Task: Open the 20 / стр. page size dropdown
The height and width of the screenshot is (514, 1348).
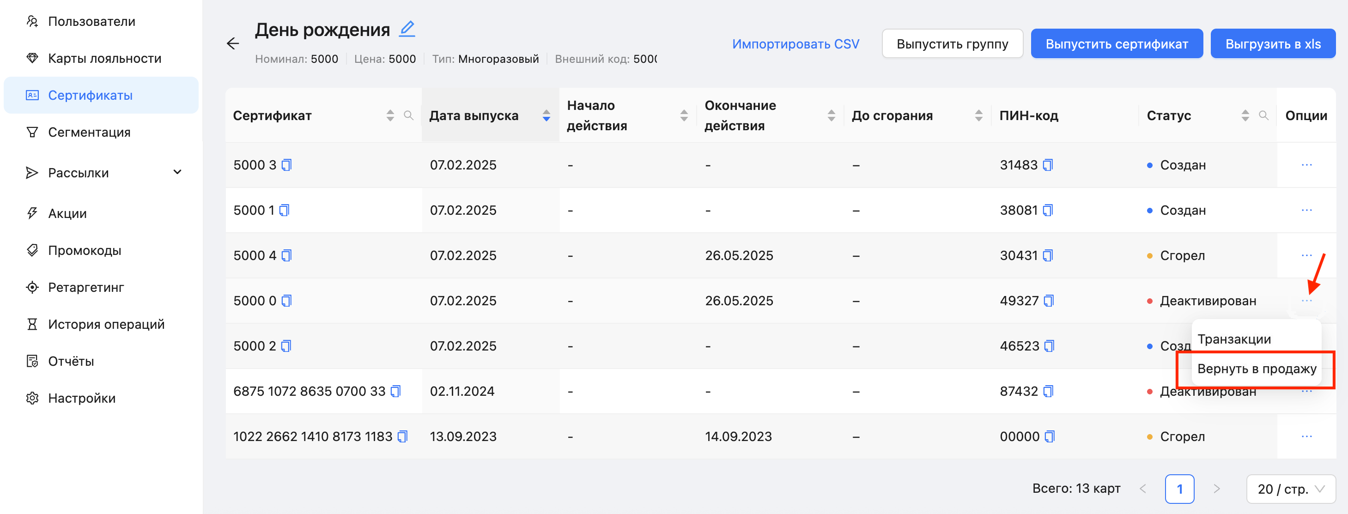Action: pos(1290,489)
